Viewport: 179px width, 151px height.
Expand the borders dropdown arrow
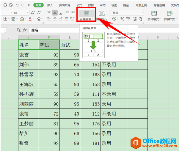(9, 19)
